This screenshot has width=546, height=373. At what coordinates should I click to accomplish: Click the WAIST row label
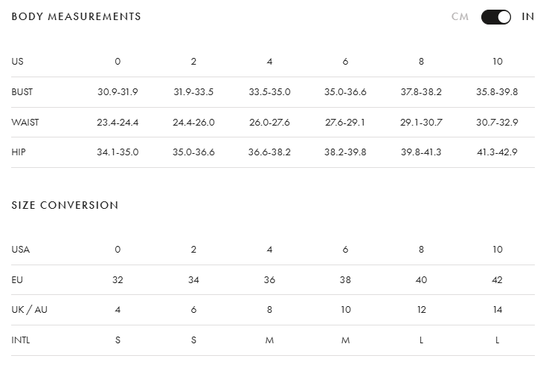click(25, 123)
